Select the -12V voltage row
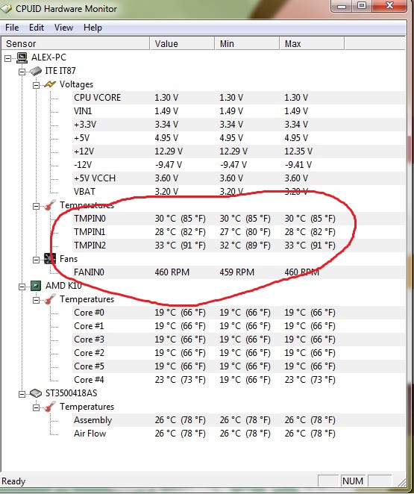This screenshot has height=494, width=414. pos(239,165)
